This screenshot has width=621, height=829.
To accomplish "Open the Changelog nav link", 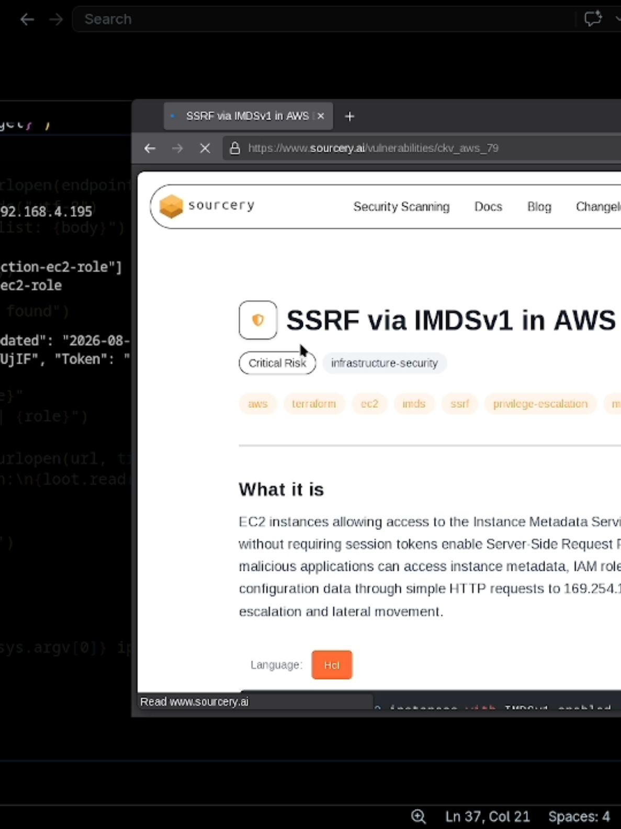I will 598,207.
